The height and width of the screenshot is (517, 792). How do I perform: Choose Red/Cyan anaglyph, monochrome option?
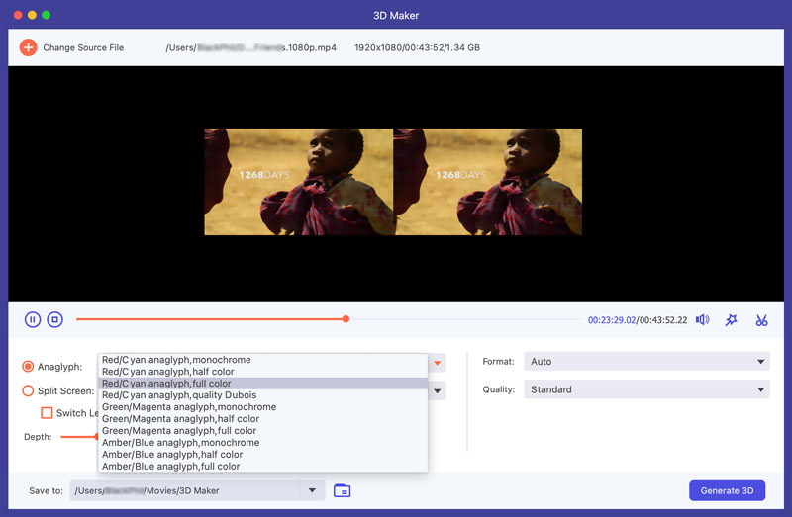point(176,360)
